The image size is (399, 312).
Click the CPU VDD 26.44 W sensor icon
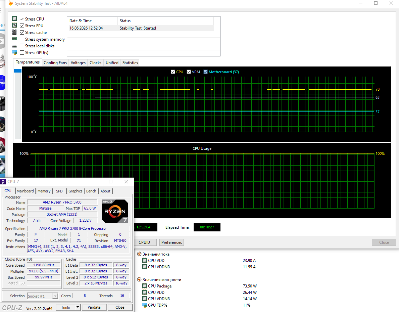tap(145, 292)
